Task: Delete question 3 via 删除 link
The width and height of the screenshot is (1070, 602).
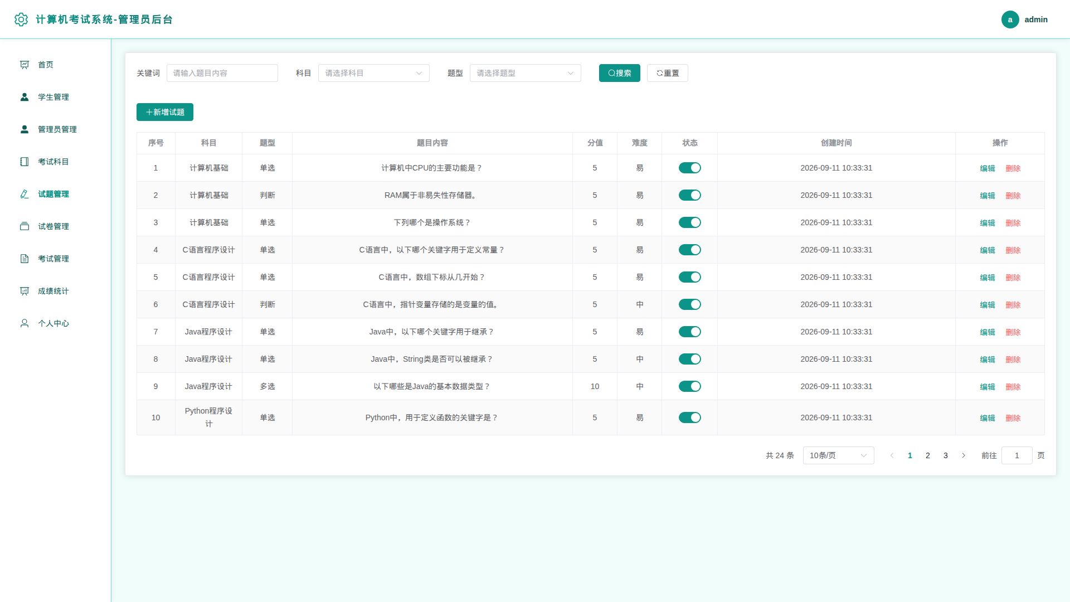Action: pos(1013,223)
